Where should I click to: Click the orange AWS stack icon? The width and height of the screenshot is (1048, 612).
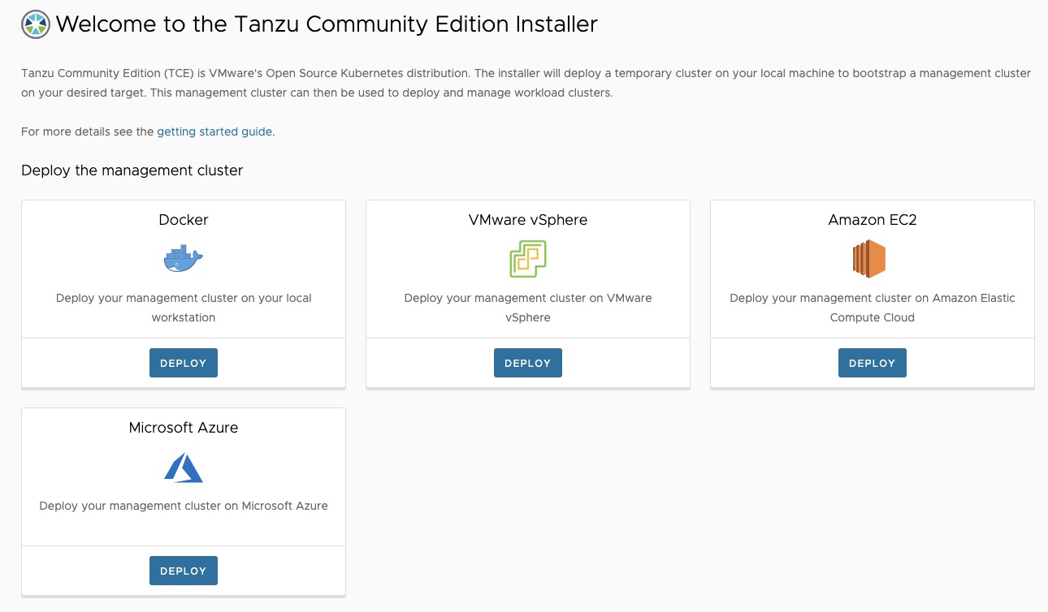click(x=872, y=258)
